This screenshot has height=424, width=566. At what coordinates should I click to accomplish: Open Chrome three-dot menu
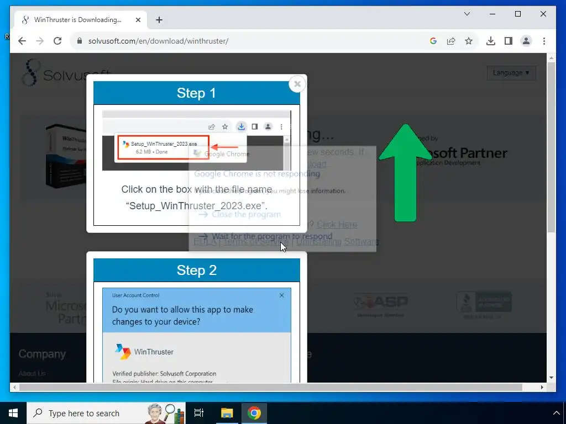pos(544,41)
